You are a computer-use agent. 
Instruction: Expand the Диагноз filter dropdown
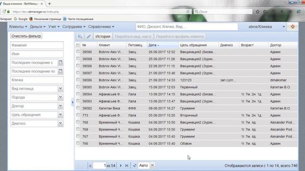[x=61, y=123]
